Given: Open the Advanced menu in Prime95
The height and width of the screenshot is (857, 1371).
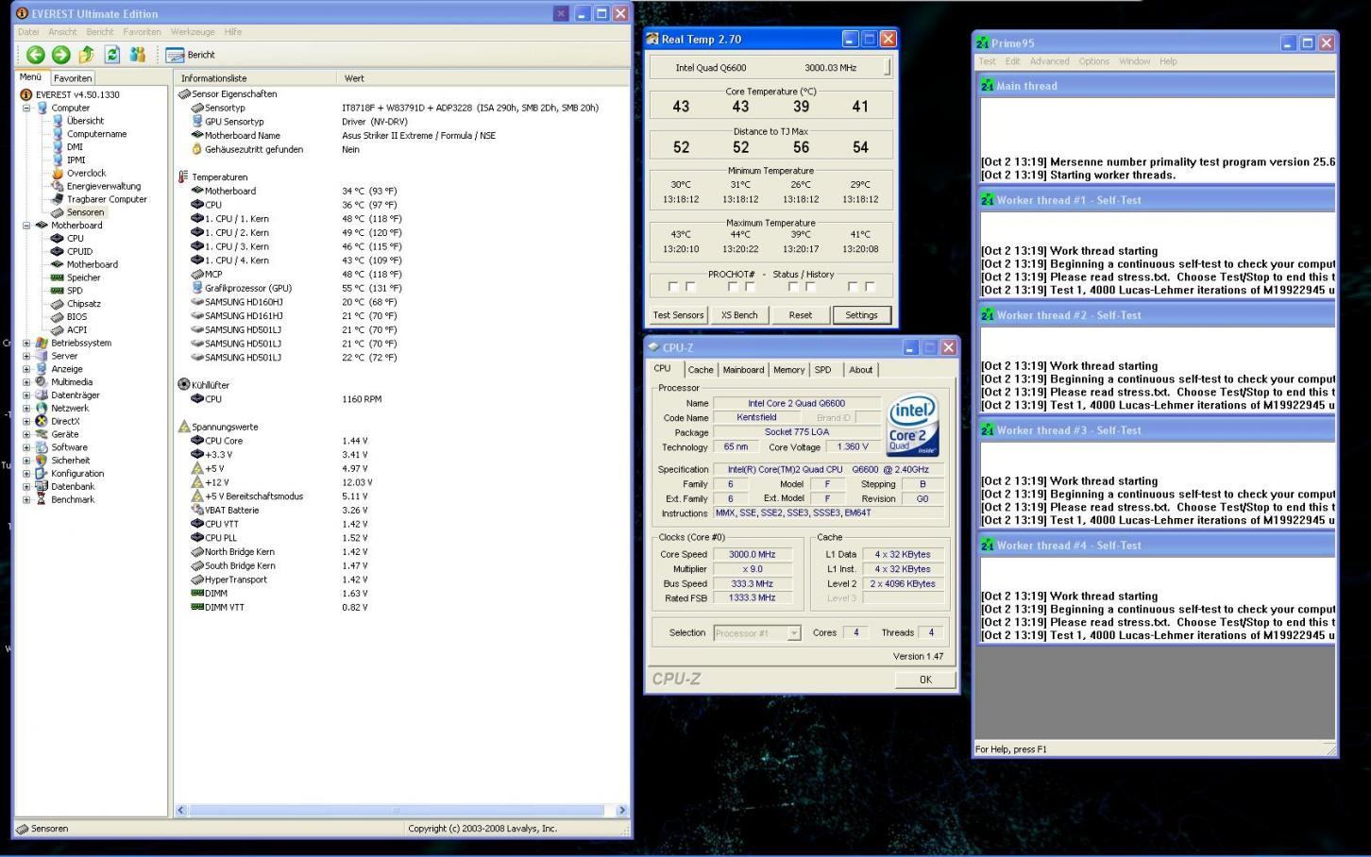Looking at the screenshot, I should [1049, 61].
